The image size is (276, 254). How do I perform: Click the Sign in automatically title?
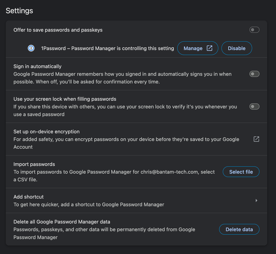point(38,66)
